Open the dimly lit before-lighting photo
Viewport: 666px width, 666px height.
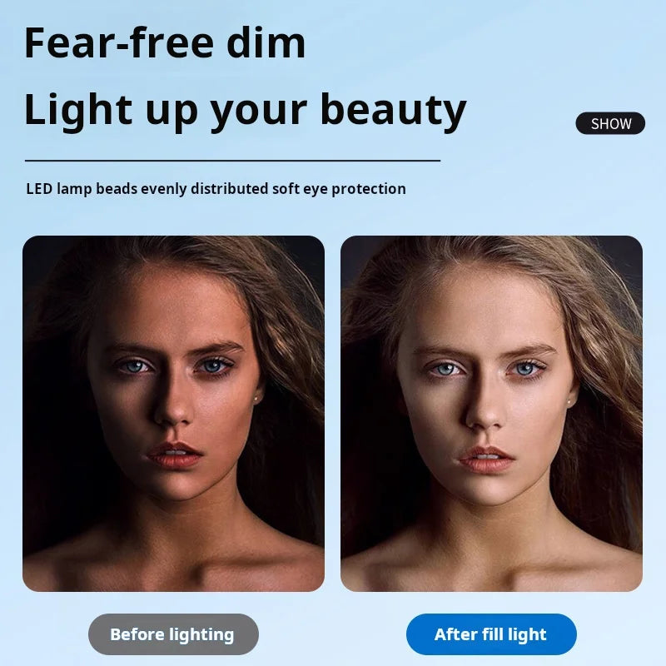[x=173, y=414]
